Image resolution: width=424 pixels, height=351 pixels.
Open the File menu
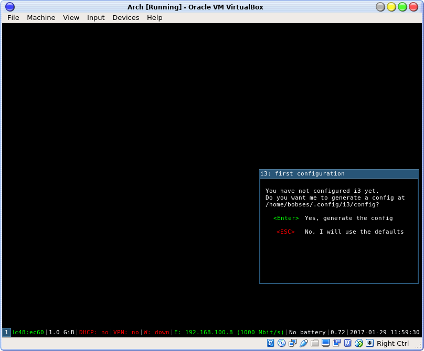(13, 18)
